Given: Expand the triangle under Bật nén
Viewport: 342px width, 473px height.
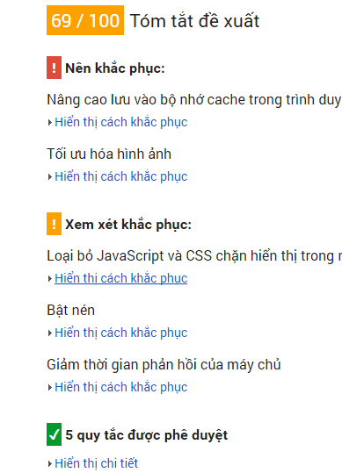Looking at the screenshot, I should click(x=50, y=333).
